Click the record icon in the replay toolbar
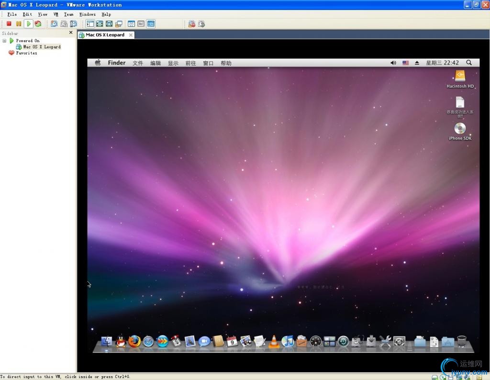This screenshot has height=380, width=490. coord(192,24)
